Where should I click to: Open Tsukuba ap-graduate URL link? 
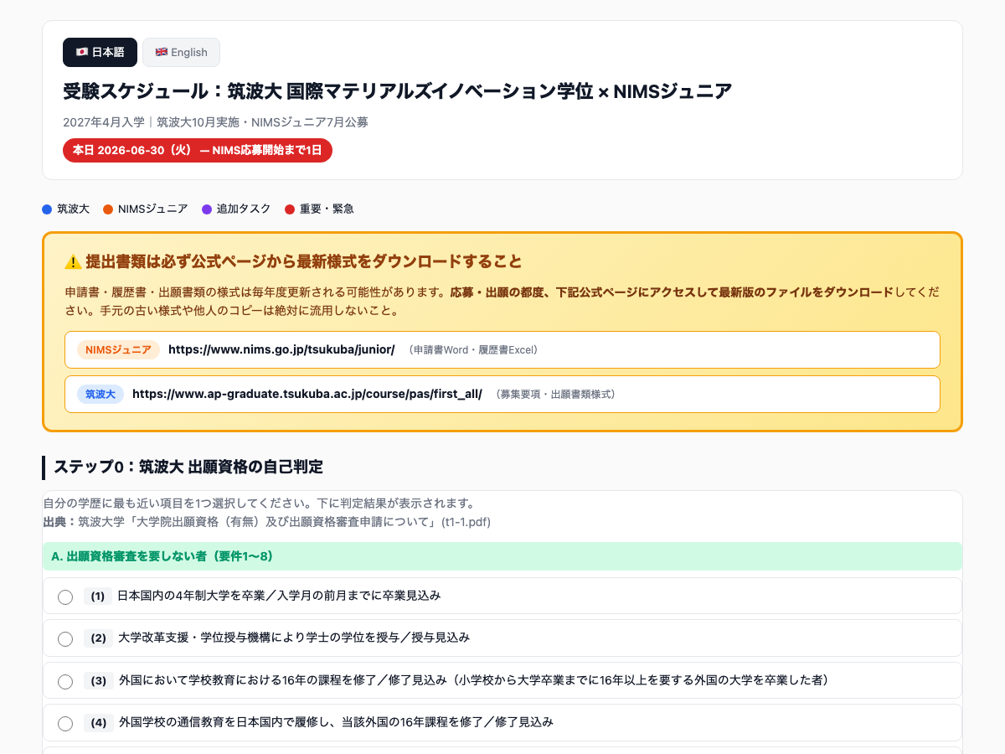point(307,394)
